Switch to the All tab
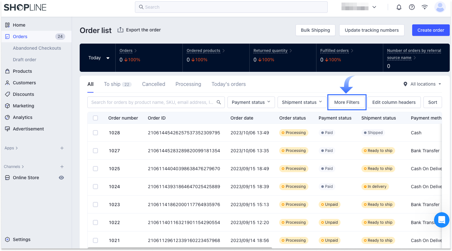The width and height of the screenshot is (452, 251). click(x=91, y=84)
